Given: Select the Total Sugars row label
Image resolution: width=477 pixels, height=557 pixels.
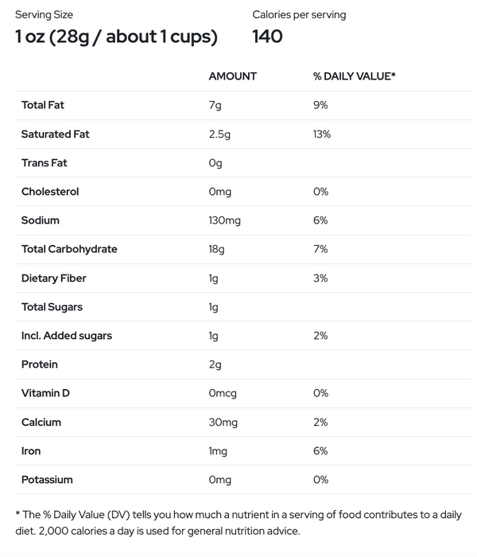Looking at the screenshot, I should [x=52, y=307].
